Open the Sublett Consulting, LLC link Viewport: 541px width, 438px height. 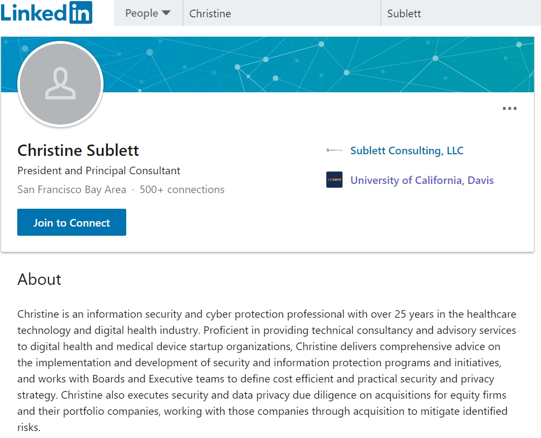pyautogui.click(x=407, y=150)
